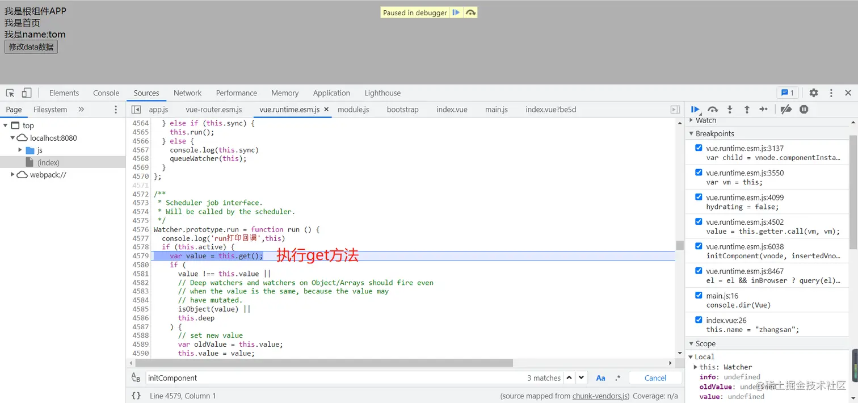Open the Application panel tab
858x403 pixels.
pyautogui.click(x=331, y=93)
